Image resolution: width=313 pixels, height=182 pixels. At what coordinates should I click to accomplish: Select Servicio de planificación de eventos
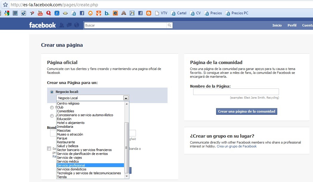pos(90,154)
